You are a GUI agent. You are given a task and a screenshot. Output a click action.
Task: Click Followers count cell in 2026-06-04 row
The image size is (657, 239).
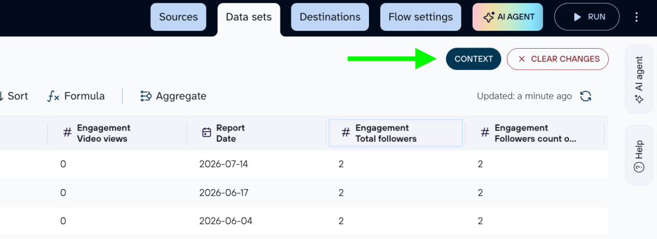tap(534, 220)
